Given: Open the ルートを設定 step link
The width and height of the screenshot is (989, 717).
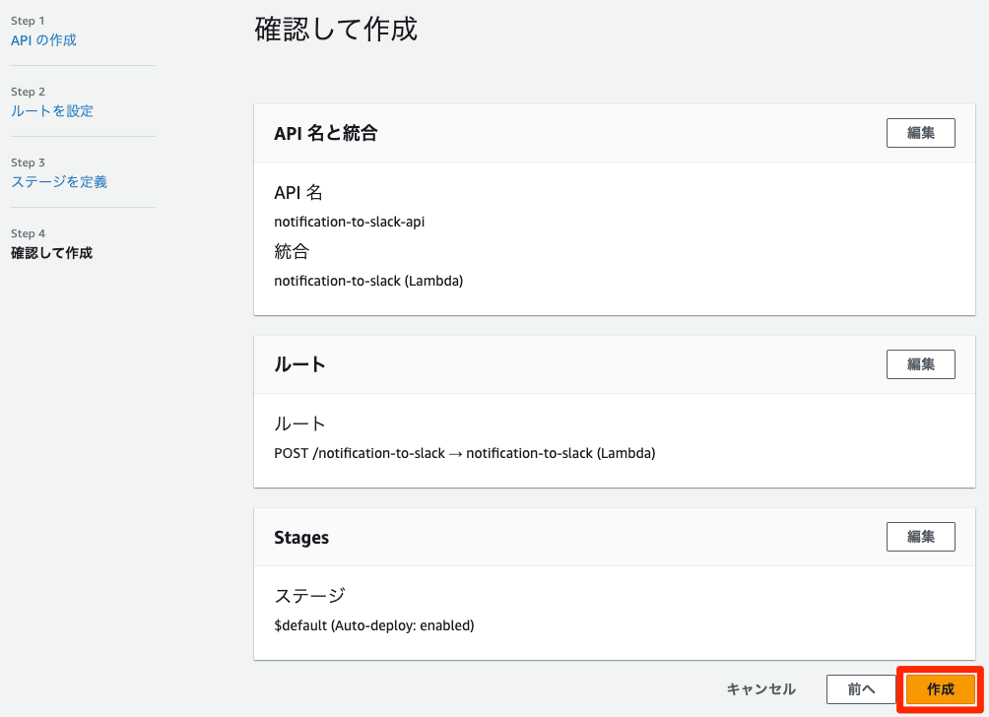Looking at the screenshot, I should point(52,111).
